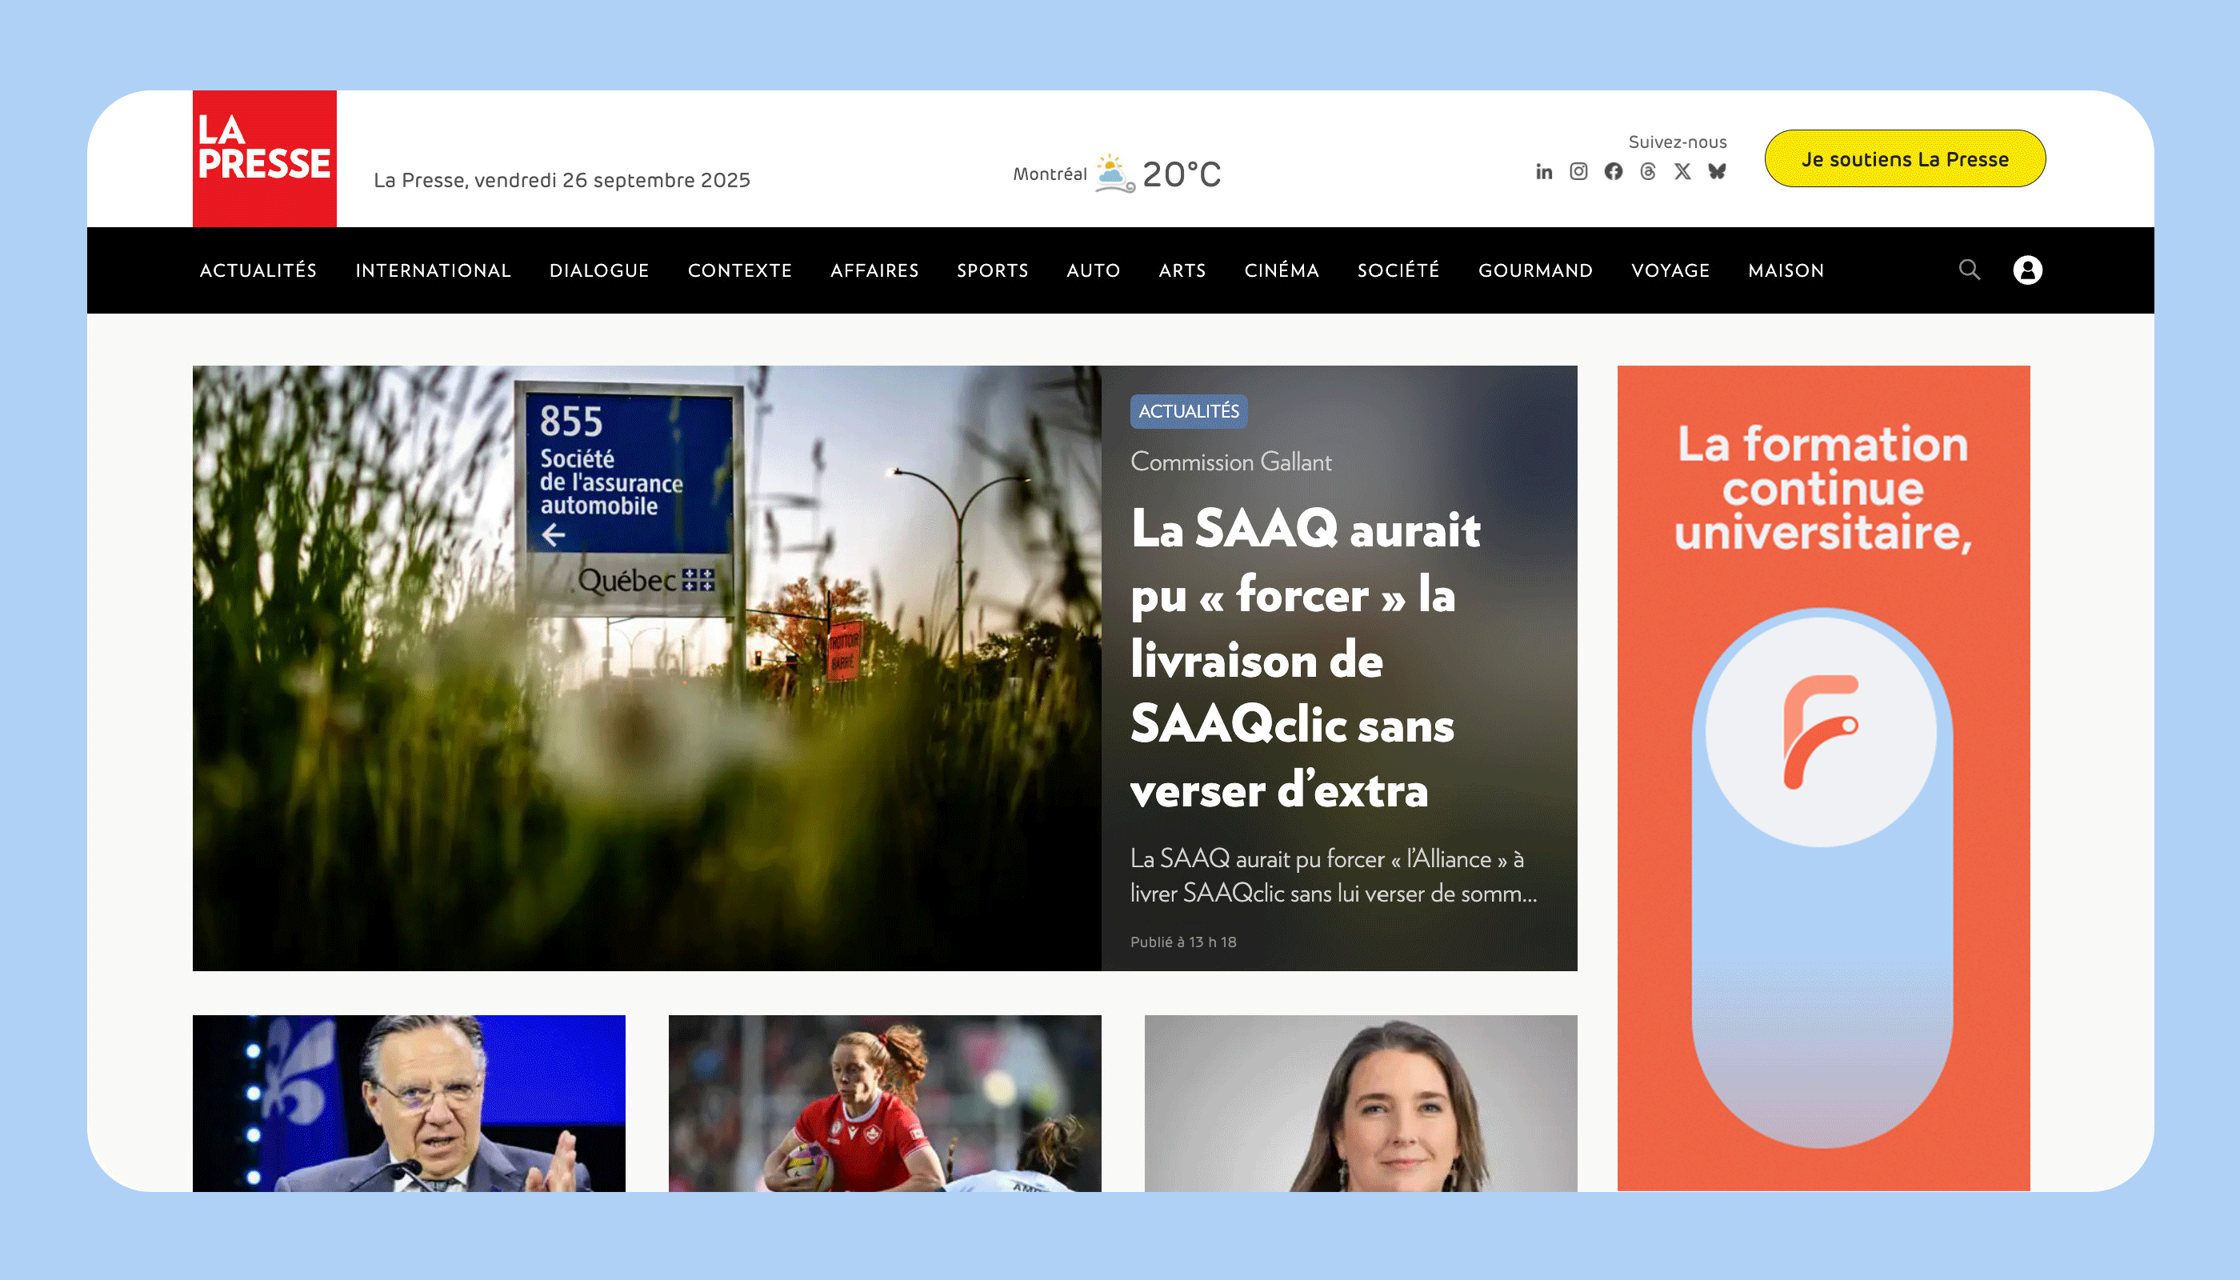Click the formation continue universitaire ad
Viewport: 2240px width, 1280px height.
1823,778
